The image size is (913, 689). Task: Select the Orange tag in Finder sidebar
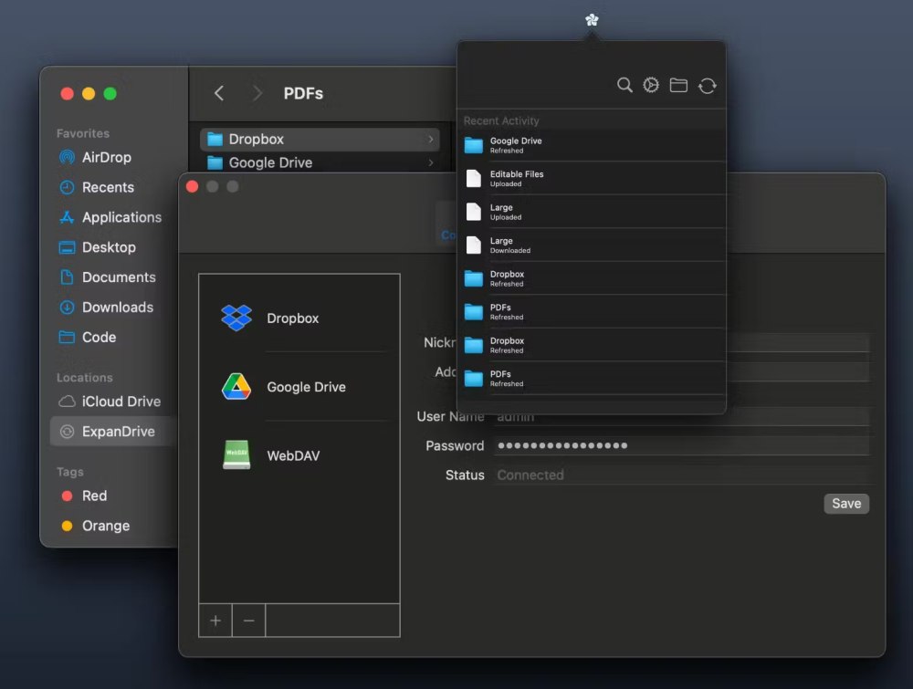coord(96,526)
